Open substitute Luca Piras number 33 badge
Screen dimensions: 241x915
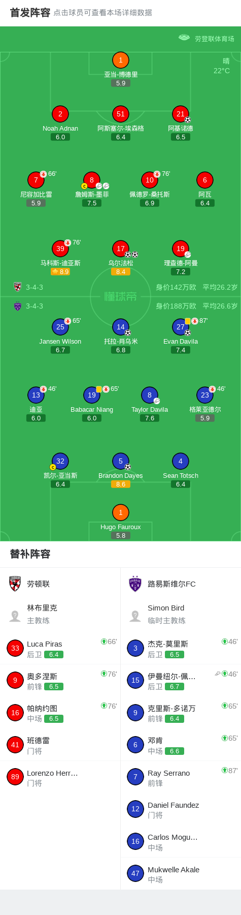tap(15, 648)
